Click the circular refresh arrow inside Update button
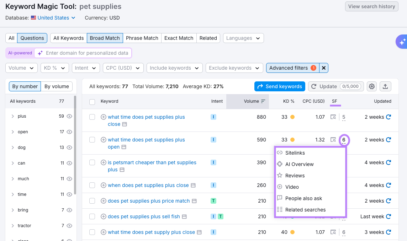The height and width of the screenshot is (241, 407). [x=313, y=86]
